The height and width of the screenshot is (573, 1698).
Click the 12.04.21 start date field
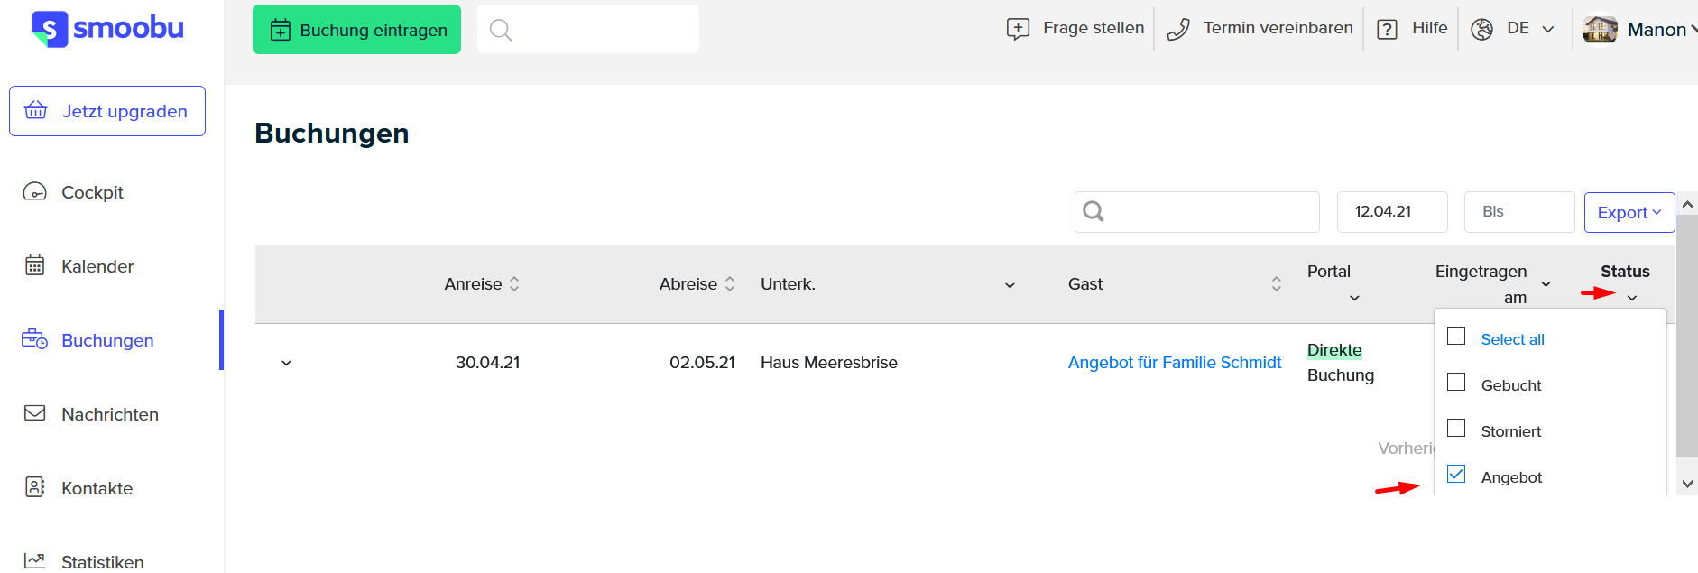[1392, 212]
